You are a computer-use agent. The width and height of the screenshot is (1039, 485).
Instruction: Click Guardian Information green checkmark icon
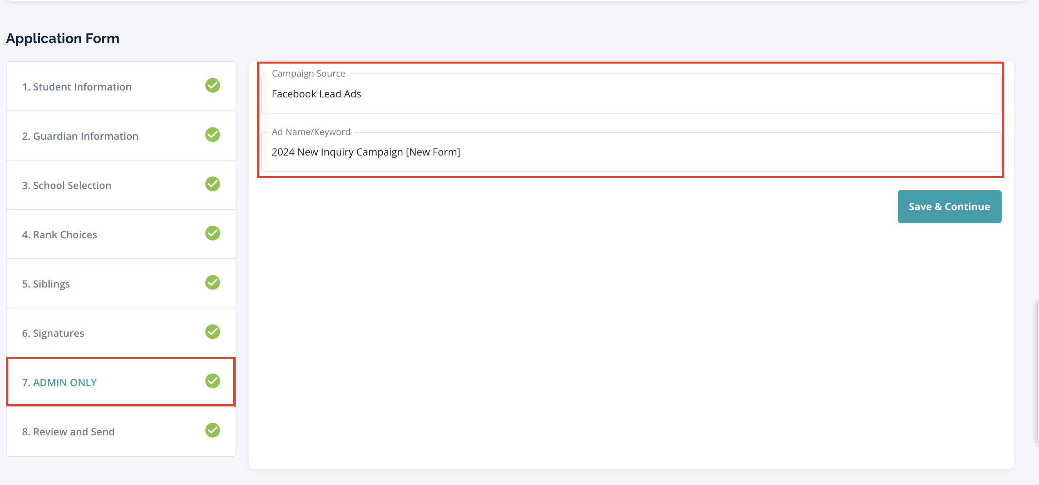[x=213, y=135]
